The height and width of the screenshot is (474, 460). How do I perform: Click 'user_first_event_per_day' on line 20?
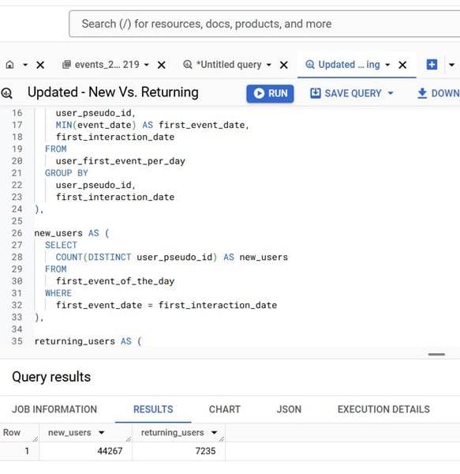click(121, 161)
